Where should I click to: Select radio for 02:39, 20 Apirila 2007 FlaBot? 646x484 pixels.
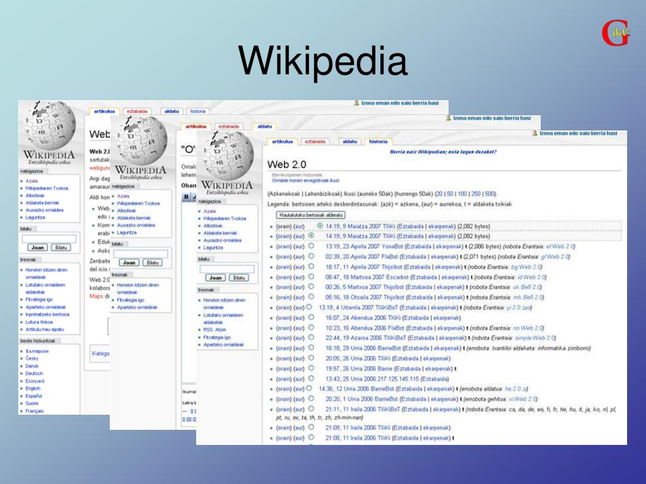point(311,256)
